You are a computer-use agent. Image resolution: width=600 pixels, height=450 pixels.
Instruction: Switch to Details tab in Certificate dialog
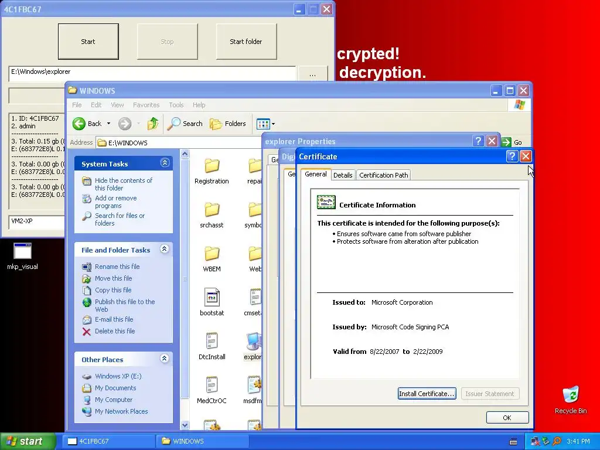[x=343, y=175]
